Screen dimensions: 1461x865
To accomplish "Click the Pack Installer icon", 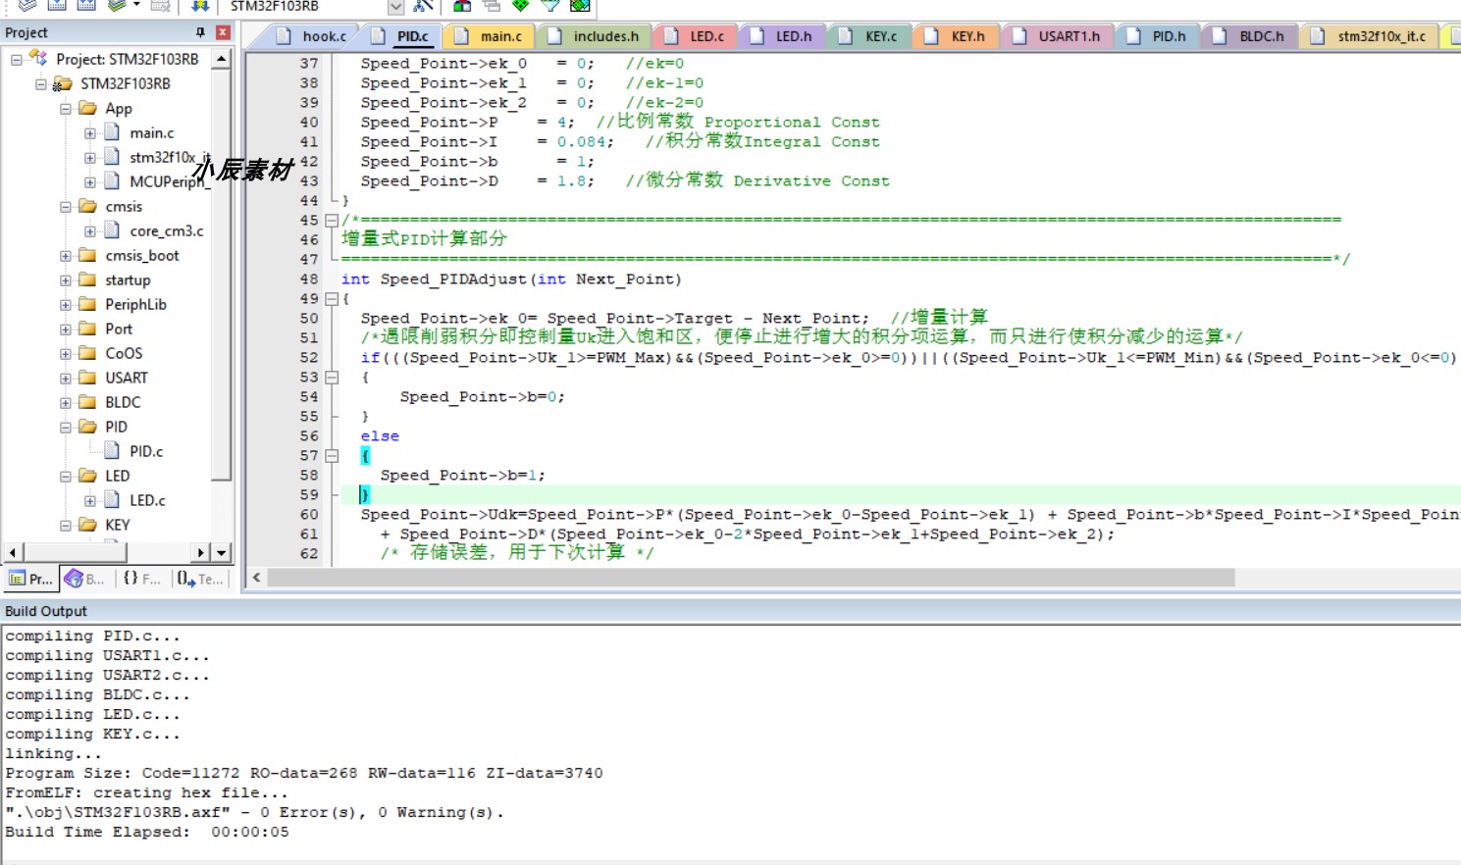I will tap(580, 6).
